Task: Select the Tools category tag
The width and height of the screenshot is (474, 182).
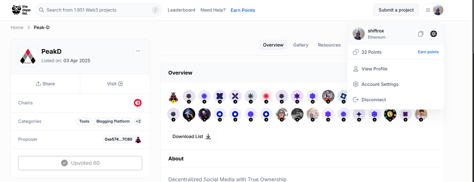Action: click(84, 121)
